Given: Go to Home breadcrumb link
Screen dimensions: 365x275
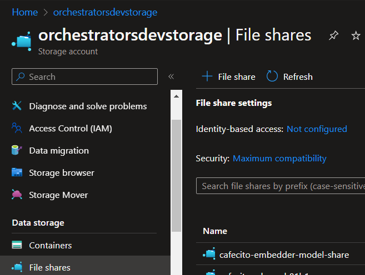Looking at the screenshot, I should click(24, 12).
